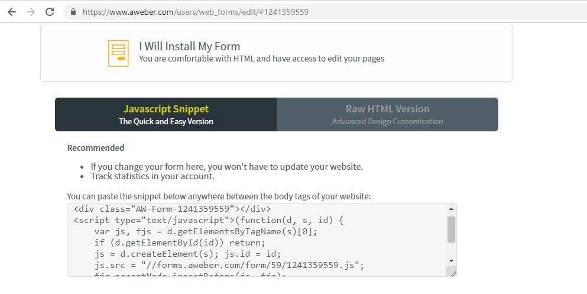
Task: Click the code box scrollbar thumb
Action: click(x=451, y=229)
